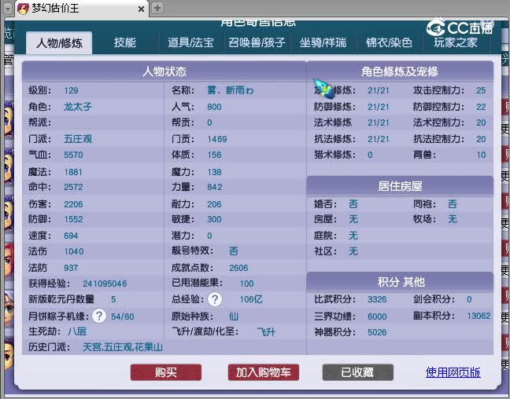Open the 玩家之家 tab
This screenshot has width=510, height=399.
456,42
